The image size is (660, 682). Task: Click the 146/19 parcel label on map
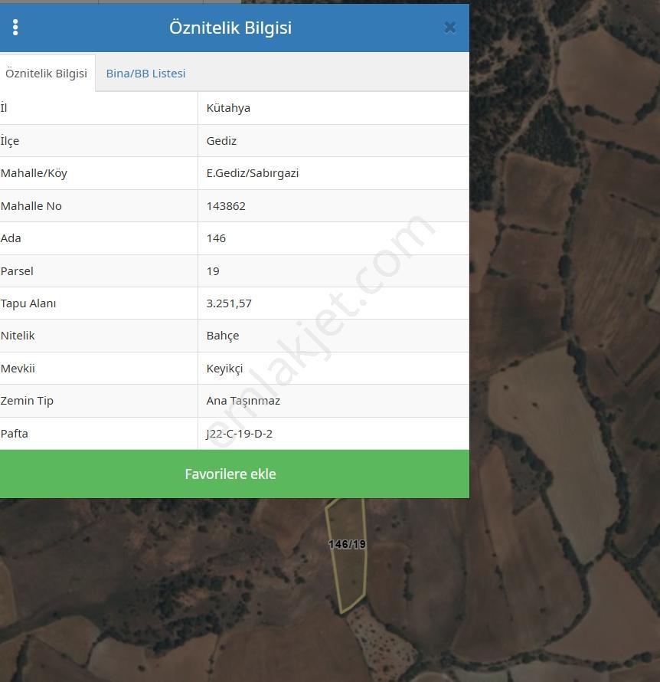(347, 544)
